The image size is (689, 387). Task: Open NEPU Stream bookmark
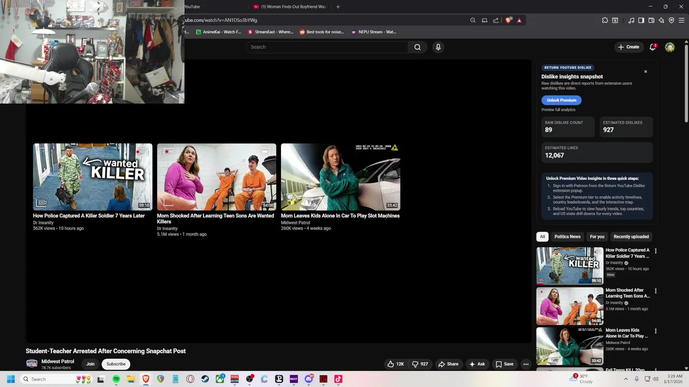pyautogui.click(x=374, y=32)
